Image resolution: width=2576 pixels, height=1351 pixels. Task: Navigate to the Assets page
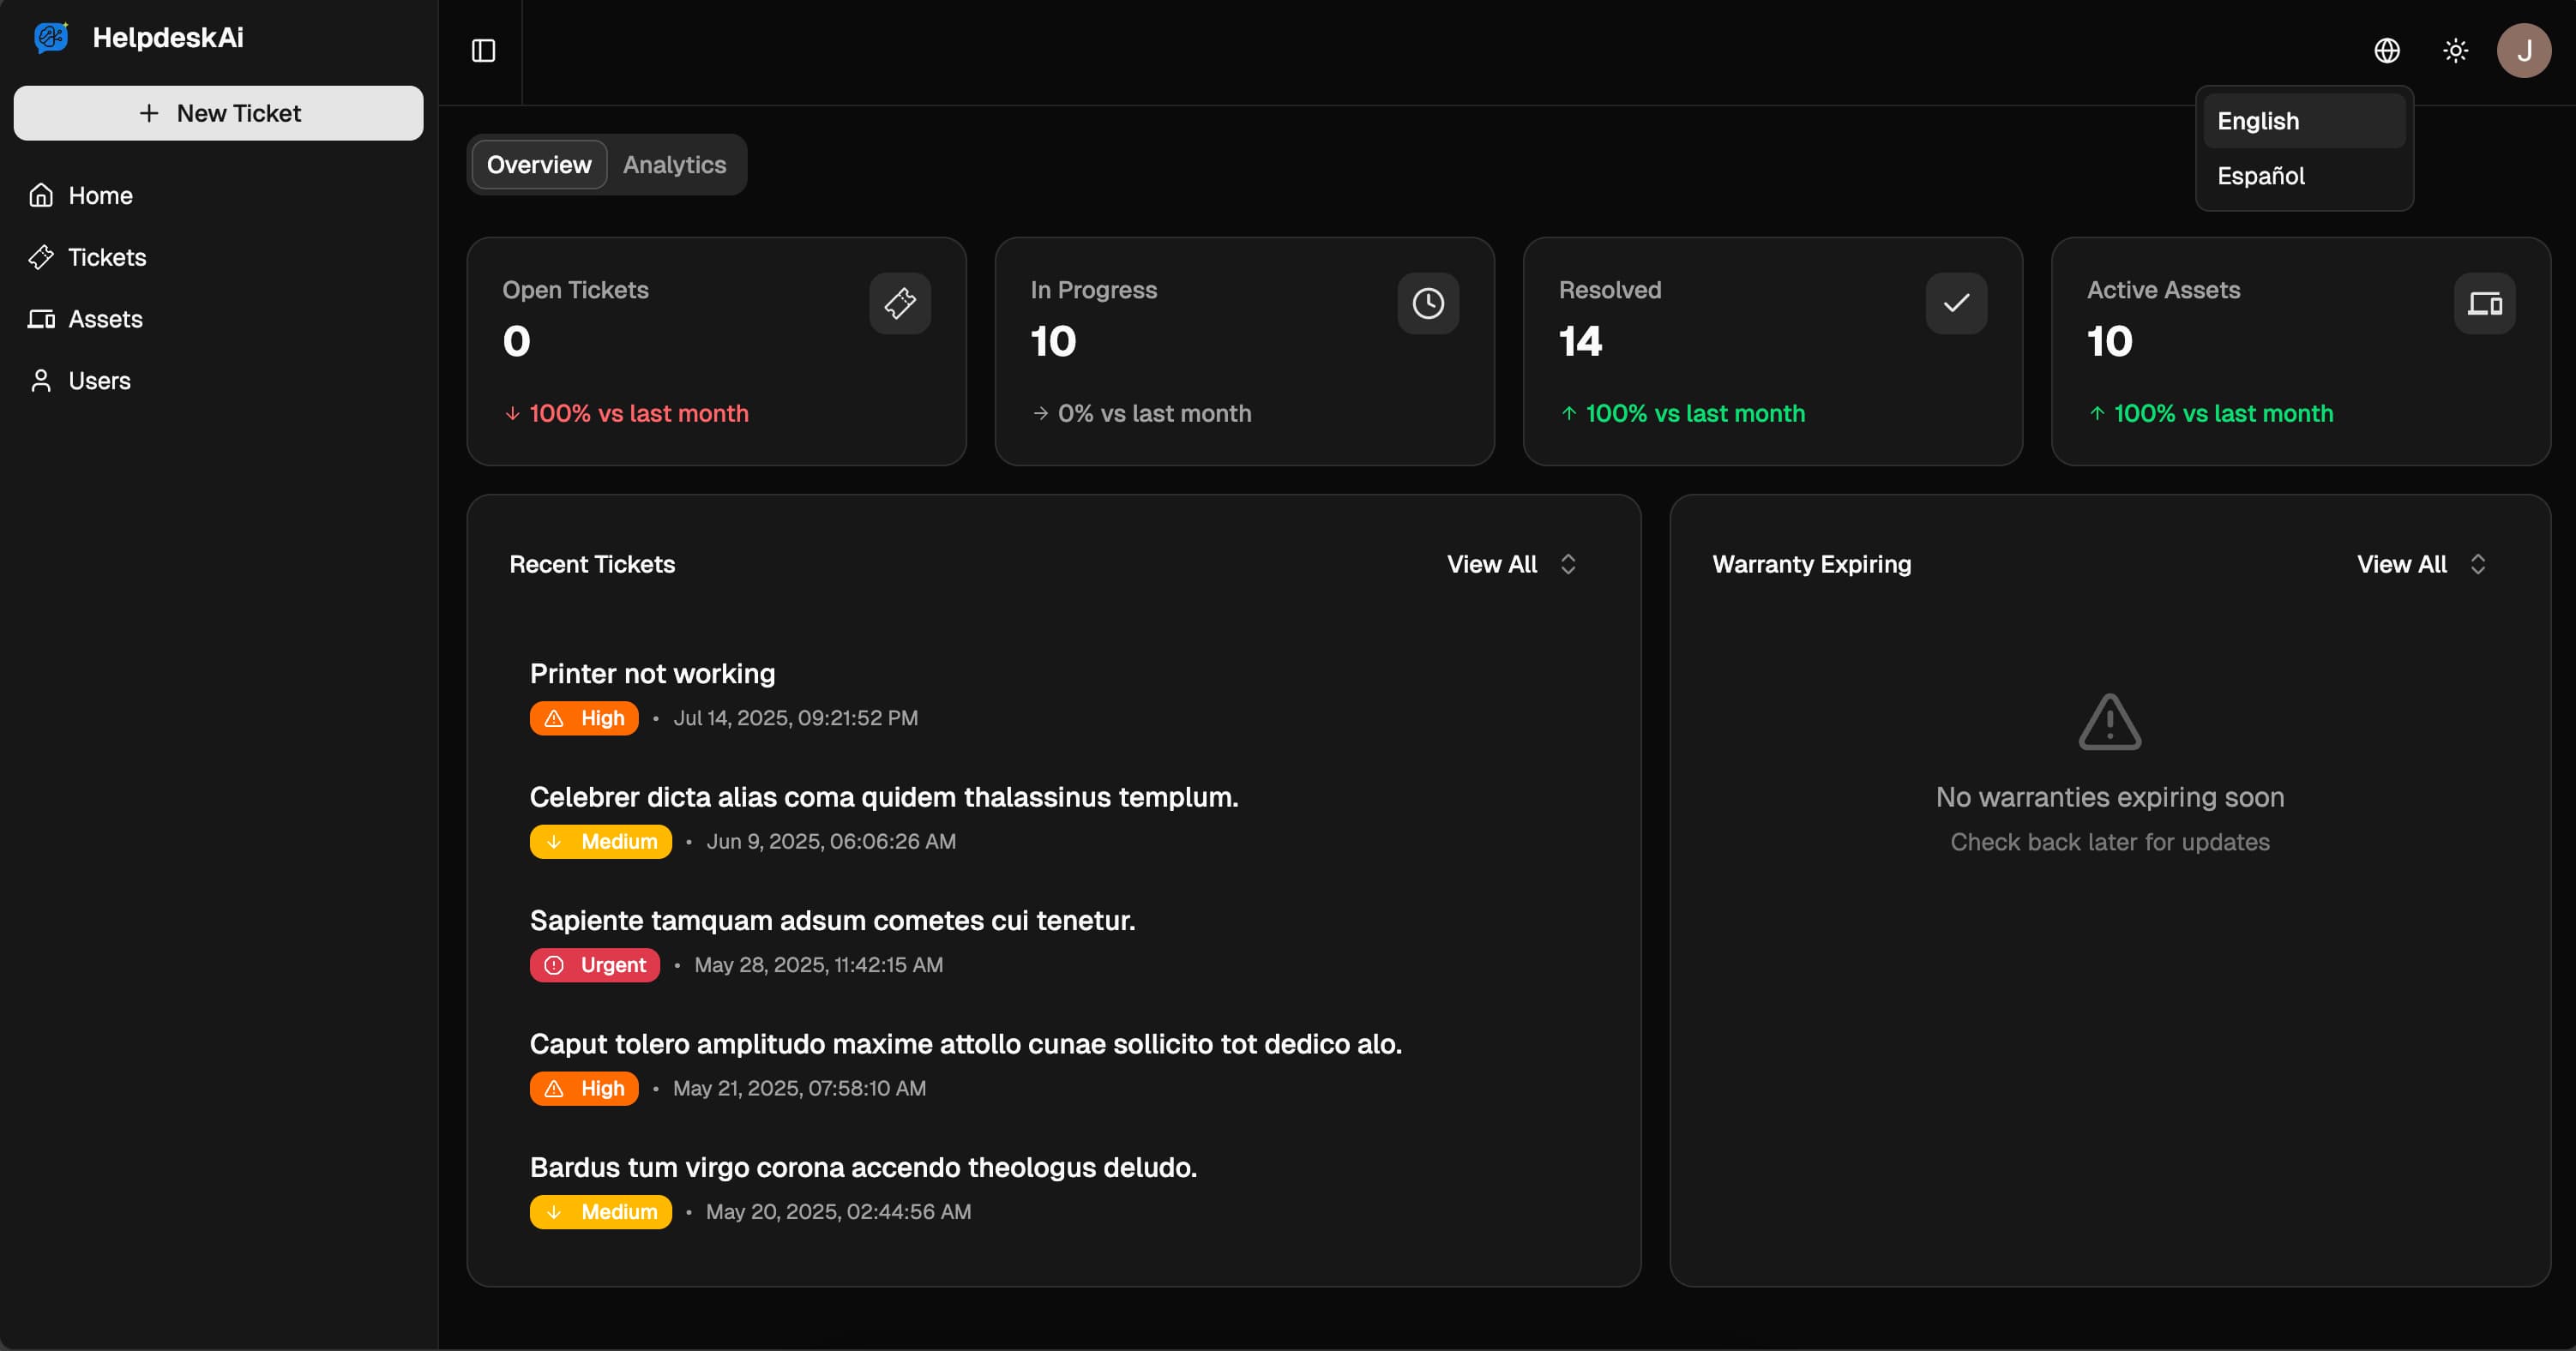point(105,319)
